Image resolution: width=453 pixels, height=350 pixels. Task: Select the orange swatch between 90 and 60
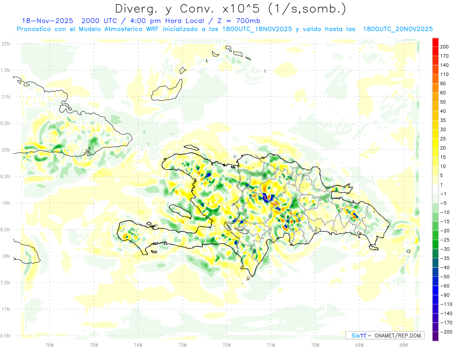[435, 88]
